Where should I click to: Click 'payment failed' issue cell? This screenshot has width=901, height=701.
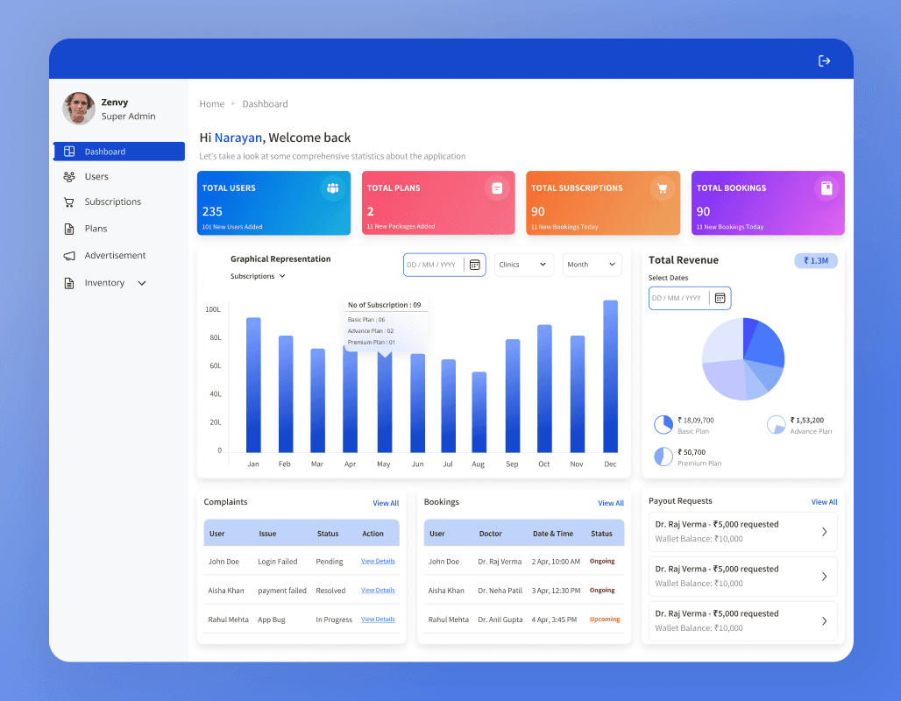point(282,591)
